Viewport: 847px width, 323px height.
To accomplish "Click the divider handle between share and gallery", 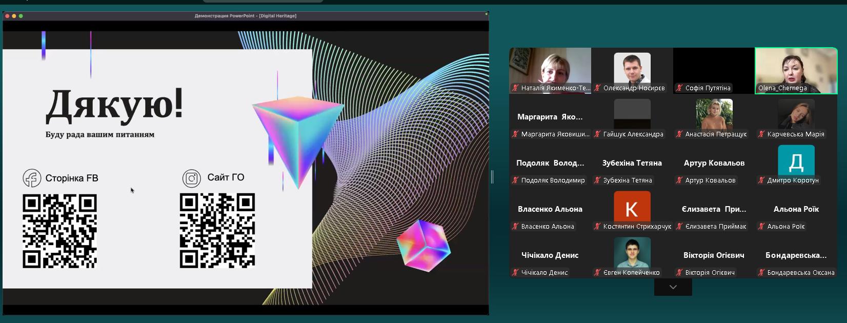I will tap(492, 177).
